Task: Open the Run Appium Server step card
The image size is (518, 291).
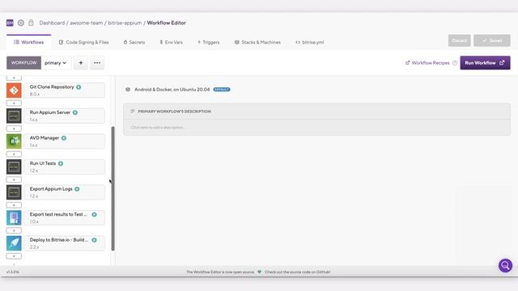Action: (x=65, y=116)
